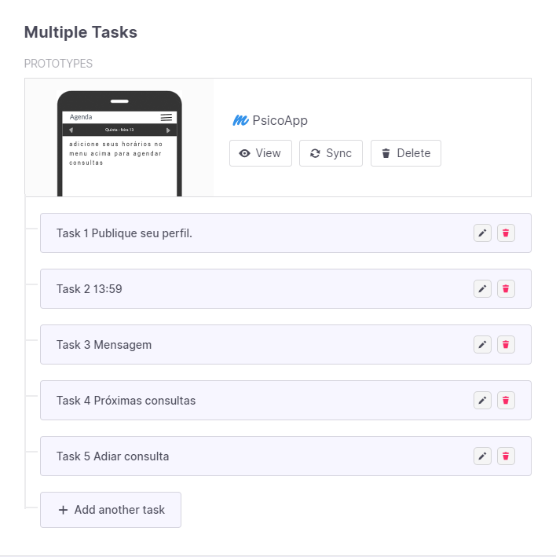The image size is (556, 557).
Task: Delete Task 3 Mensagem
Action: [x=506, y=344]
